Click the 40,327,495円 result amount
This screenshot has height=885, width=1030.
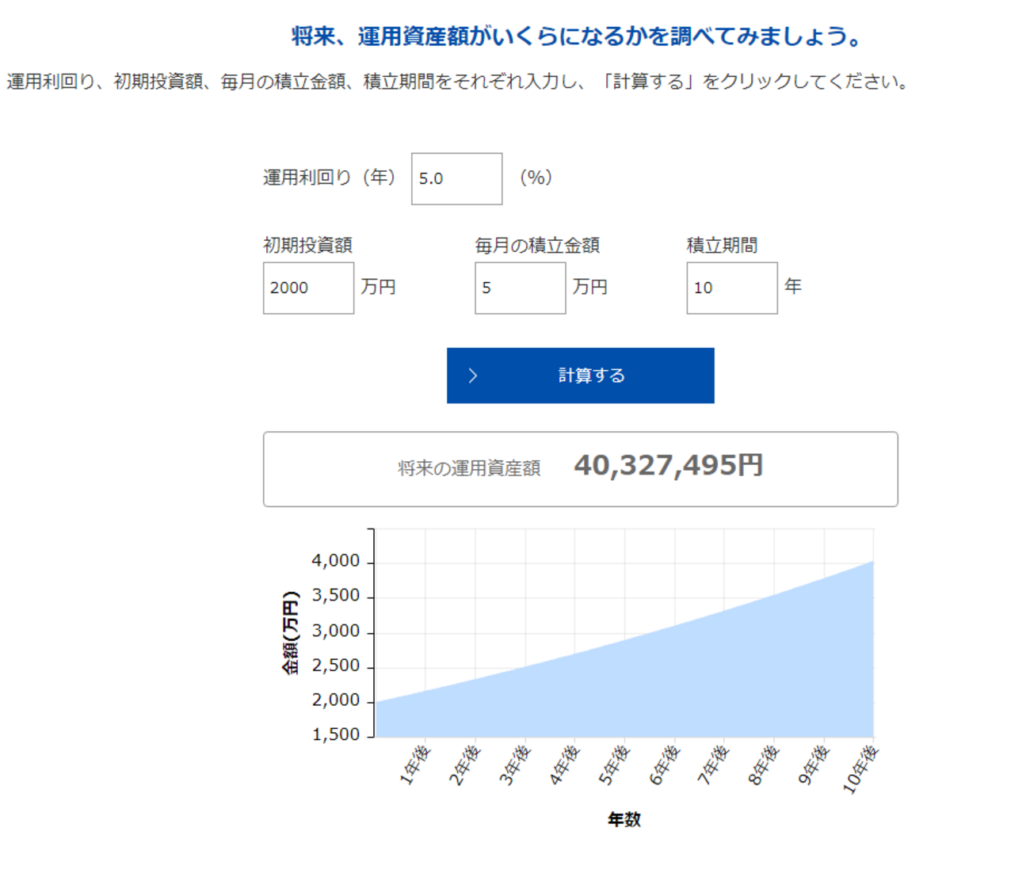[668, 466]
